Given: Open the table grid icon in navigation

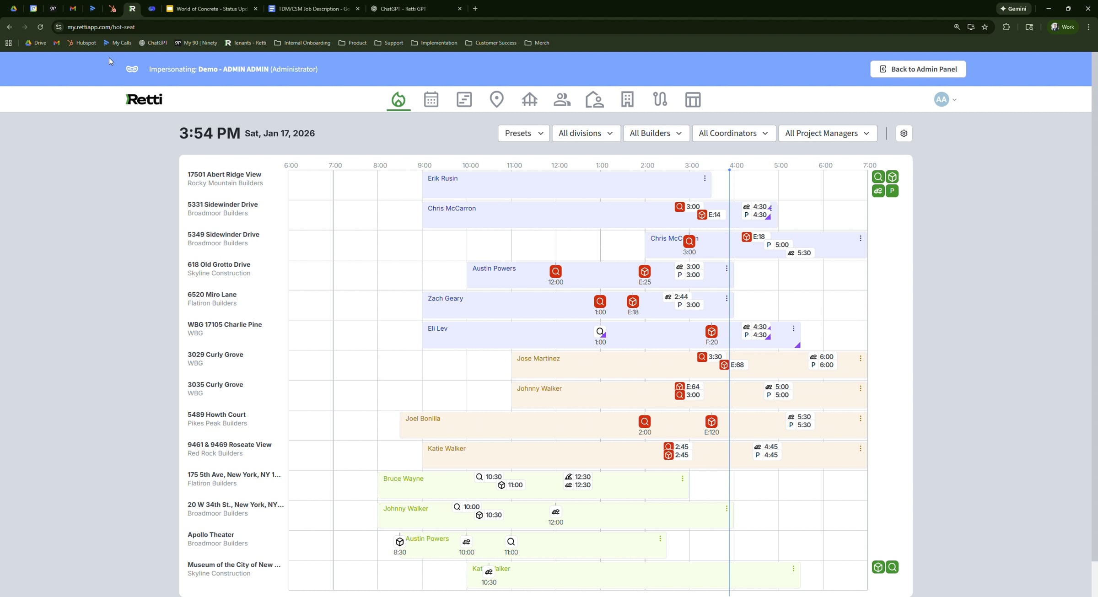Looking at the screenshot, I should point(693,99).
